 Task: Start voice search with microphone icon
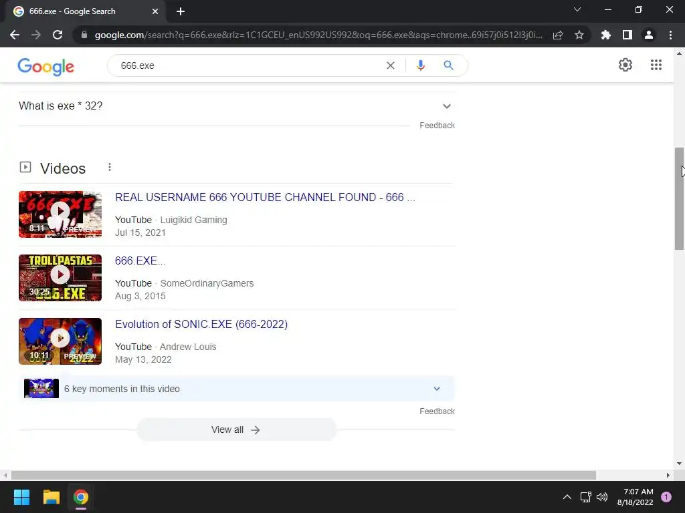tap(420, 65)
